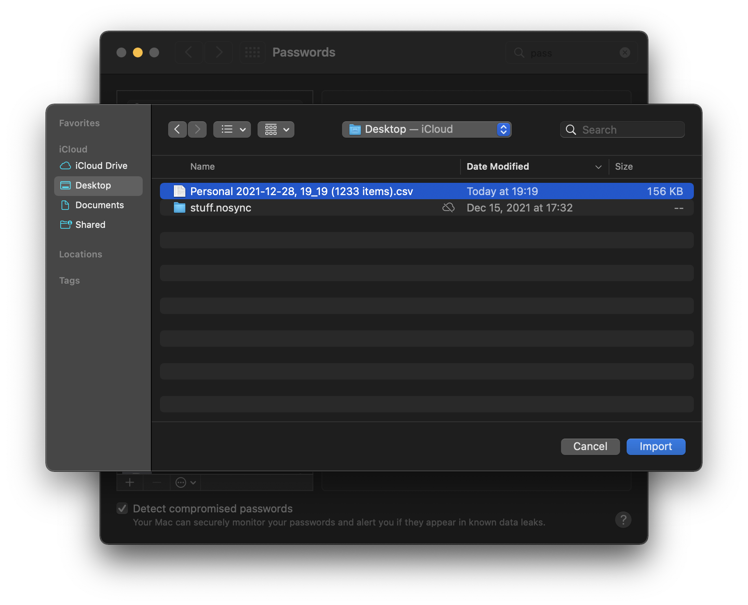Click the help question mark button
This screenshot has height=605, width=748.
click(x=623, y=520)
